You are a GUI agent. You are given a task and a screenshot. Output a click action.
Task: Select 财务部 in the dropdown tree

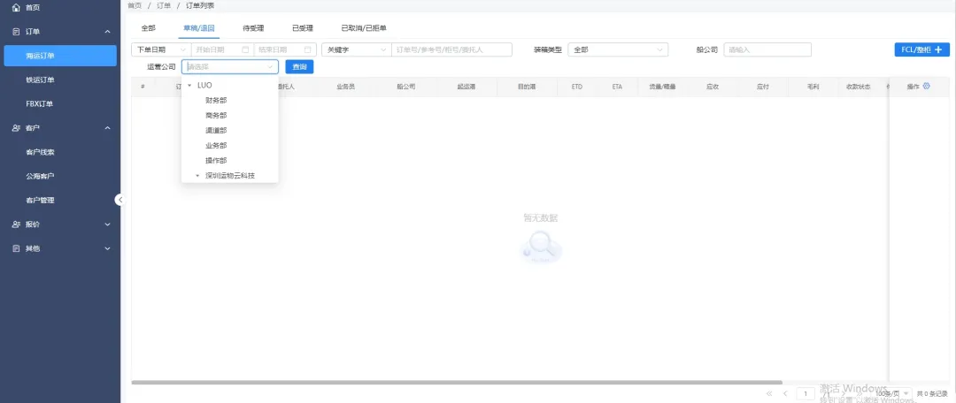(217, 100)
